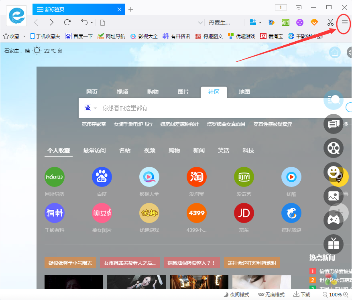Open the diamond VIP toolbar icon
The image size is (352, 300).
[x=314, y=23]
